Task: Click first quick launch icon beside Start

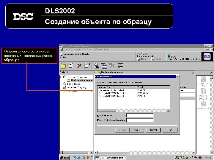Action: tap(74, 158)
